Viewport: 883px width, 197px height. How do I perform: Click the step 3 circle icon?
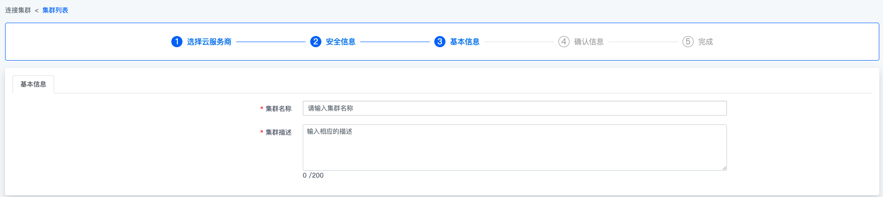(440, 42)
